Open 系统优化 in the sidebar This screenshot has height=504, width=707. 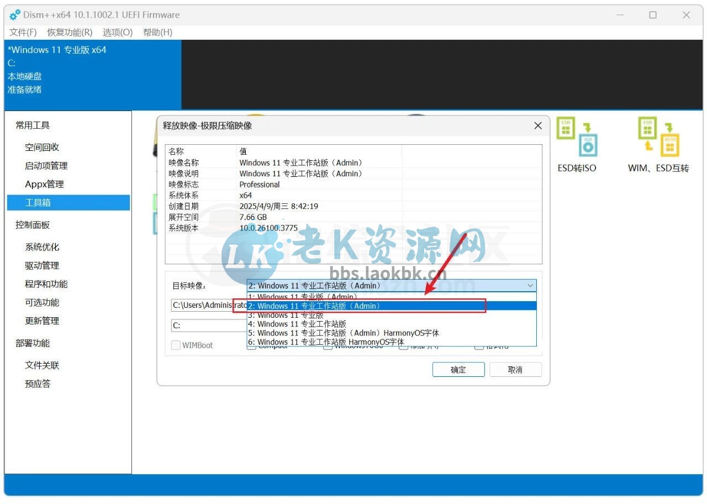(42, 247)
